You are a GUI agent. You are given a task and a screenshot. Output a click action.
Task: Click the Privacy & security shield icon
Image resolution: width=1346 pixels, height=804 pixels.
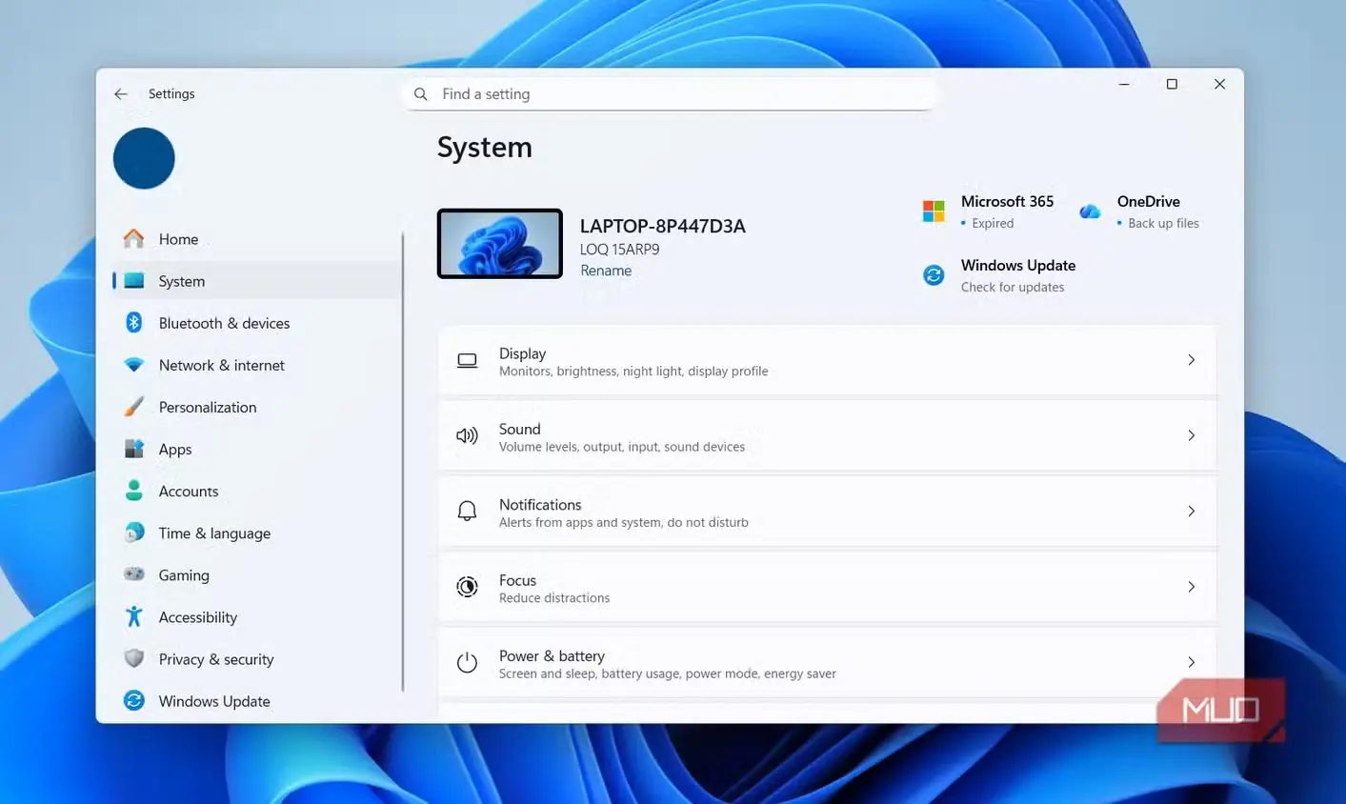tap(134, 658)
